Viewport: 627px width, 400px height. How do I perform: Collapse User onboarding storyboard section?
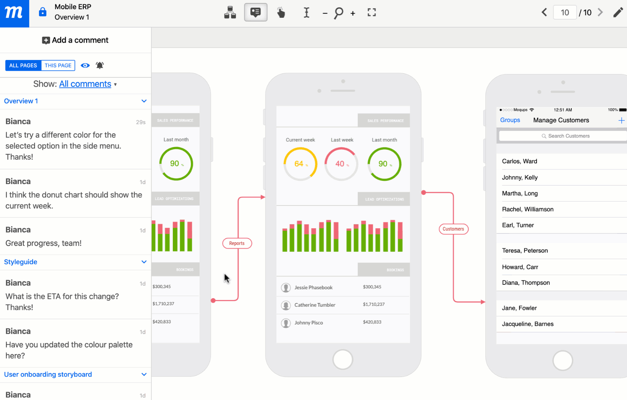(144, 374)
